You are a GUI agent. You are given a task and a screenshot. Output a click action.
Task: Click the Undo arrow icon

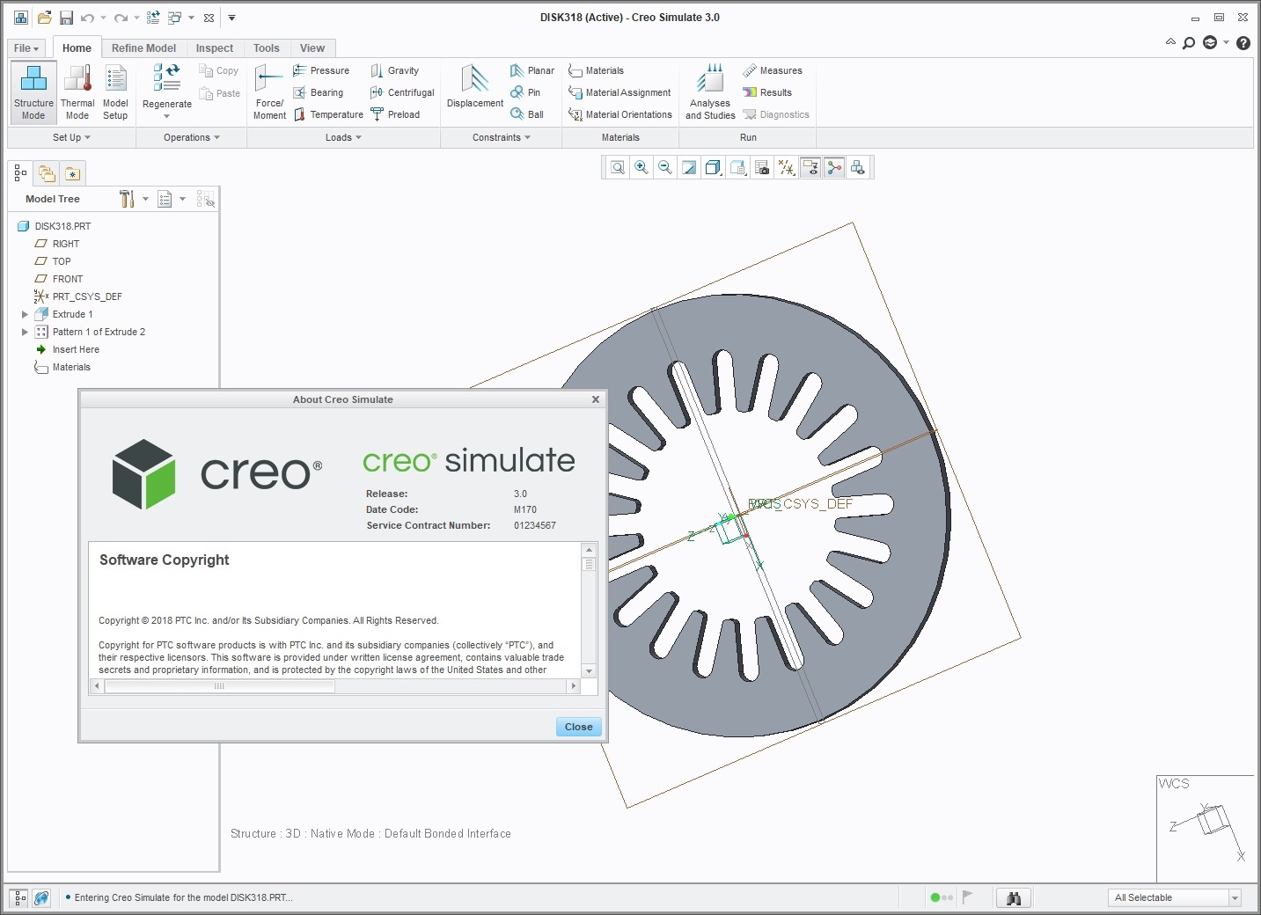tap(87, 18)
